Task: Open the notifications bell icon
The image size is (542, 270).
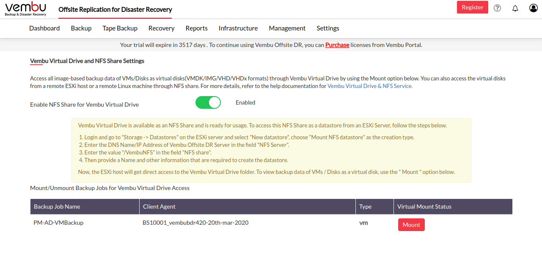Action: tap(515, 8)
